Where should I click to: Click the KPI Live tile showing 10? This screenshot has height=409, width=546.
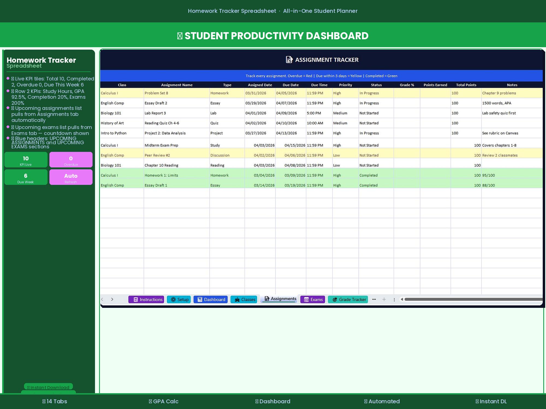point(26,160)
